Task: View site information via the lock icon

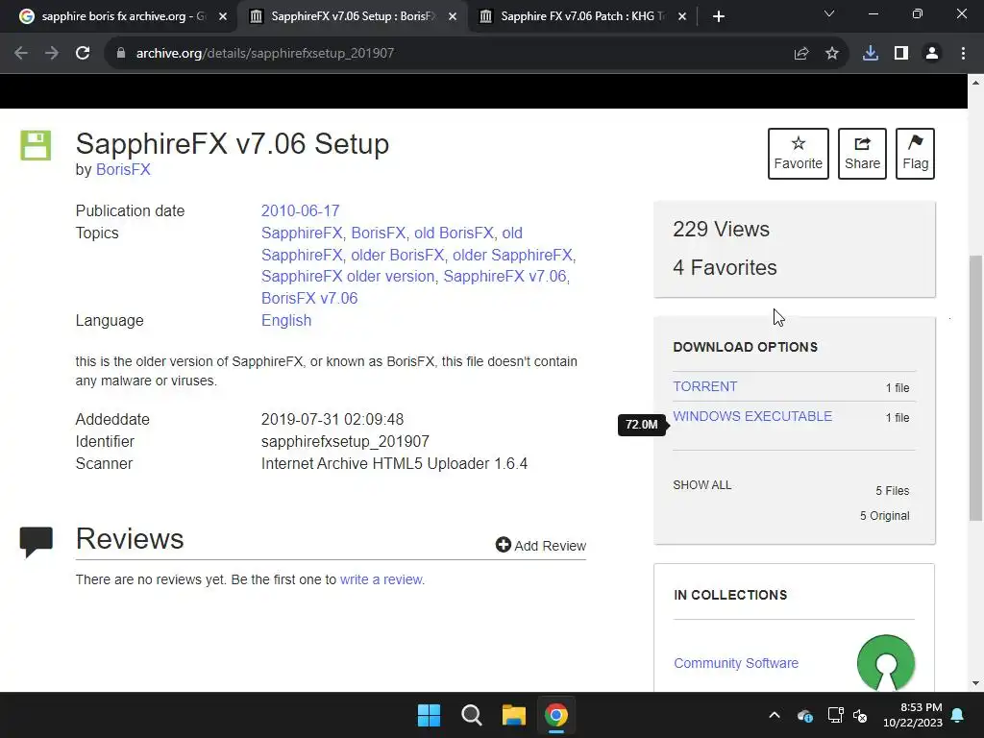Action: click(x=121, y=54)
